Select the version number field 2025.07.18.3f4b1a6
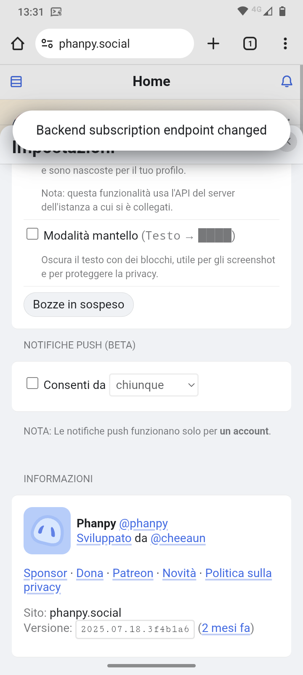Image resolution: width=303 pixels, height=675 pixels. point(135,629)
